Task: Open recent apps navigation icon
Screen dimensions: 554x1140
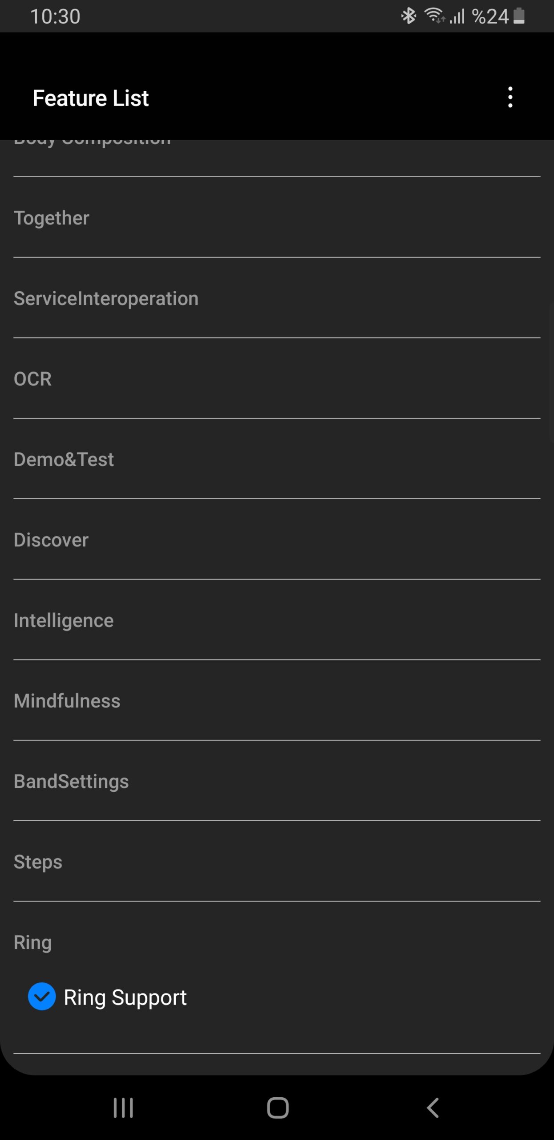Action: [x=123, y=1107]
